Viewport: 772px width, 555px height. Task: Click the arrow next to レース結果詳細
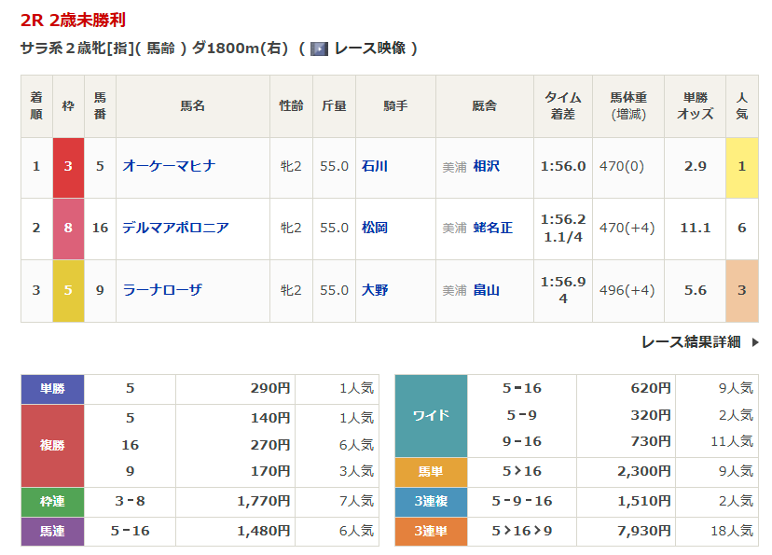pos(755,342)
